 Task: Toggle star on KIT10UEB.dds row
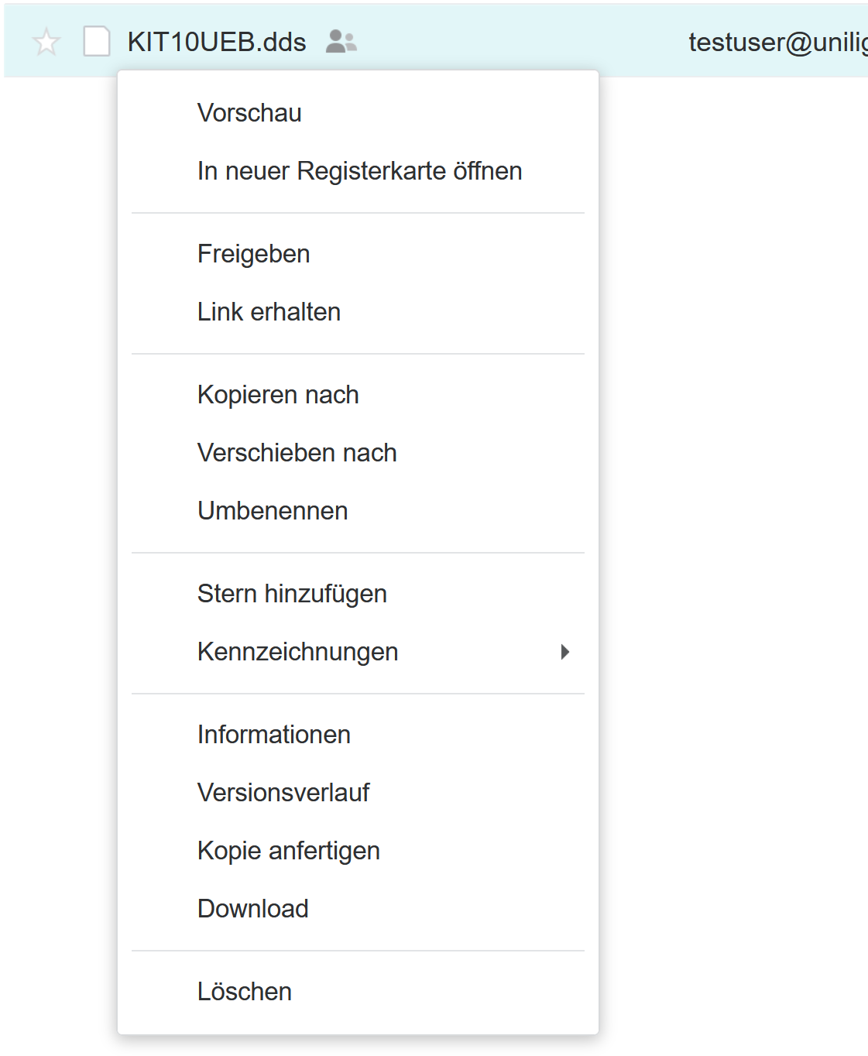point(46,42)
